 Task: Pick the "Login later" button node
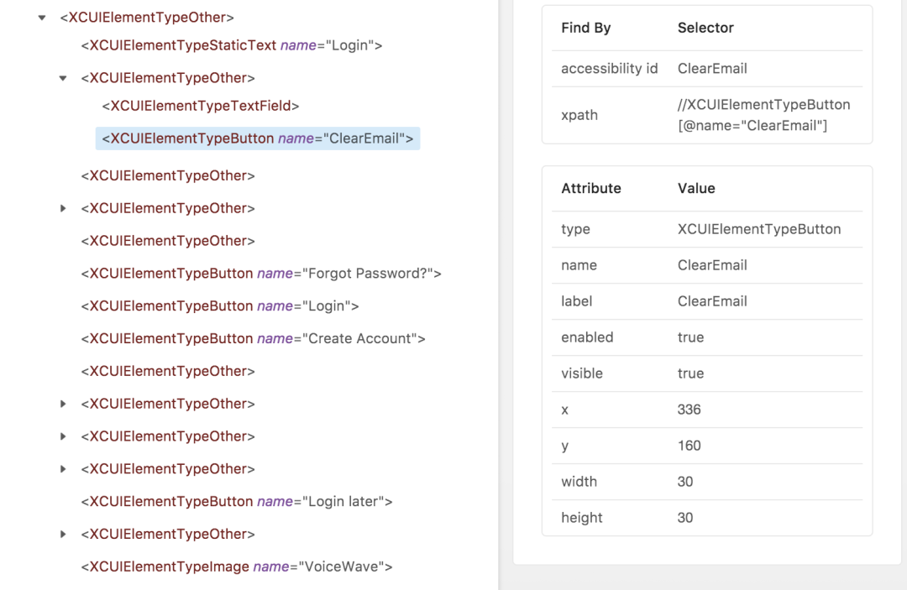237,501
